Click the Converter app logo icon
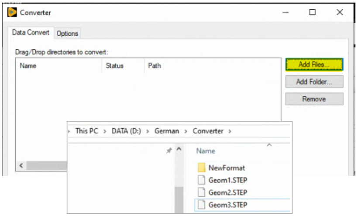 pyautogui.click(x=12, y=12)
